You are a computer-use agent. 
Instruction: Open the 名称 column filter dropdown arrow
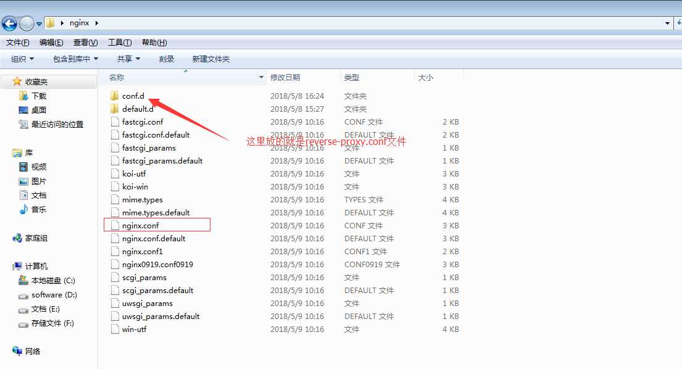coord(262,77)
